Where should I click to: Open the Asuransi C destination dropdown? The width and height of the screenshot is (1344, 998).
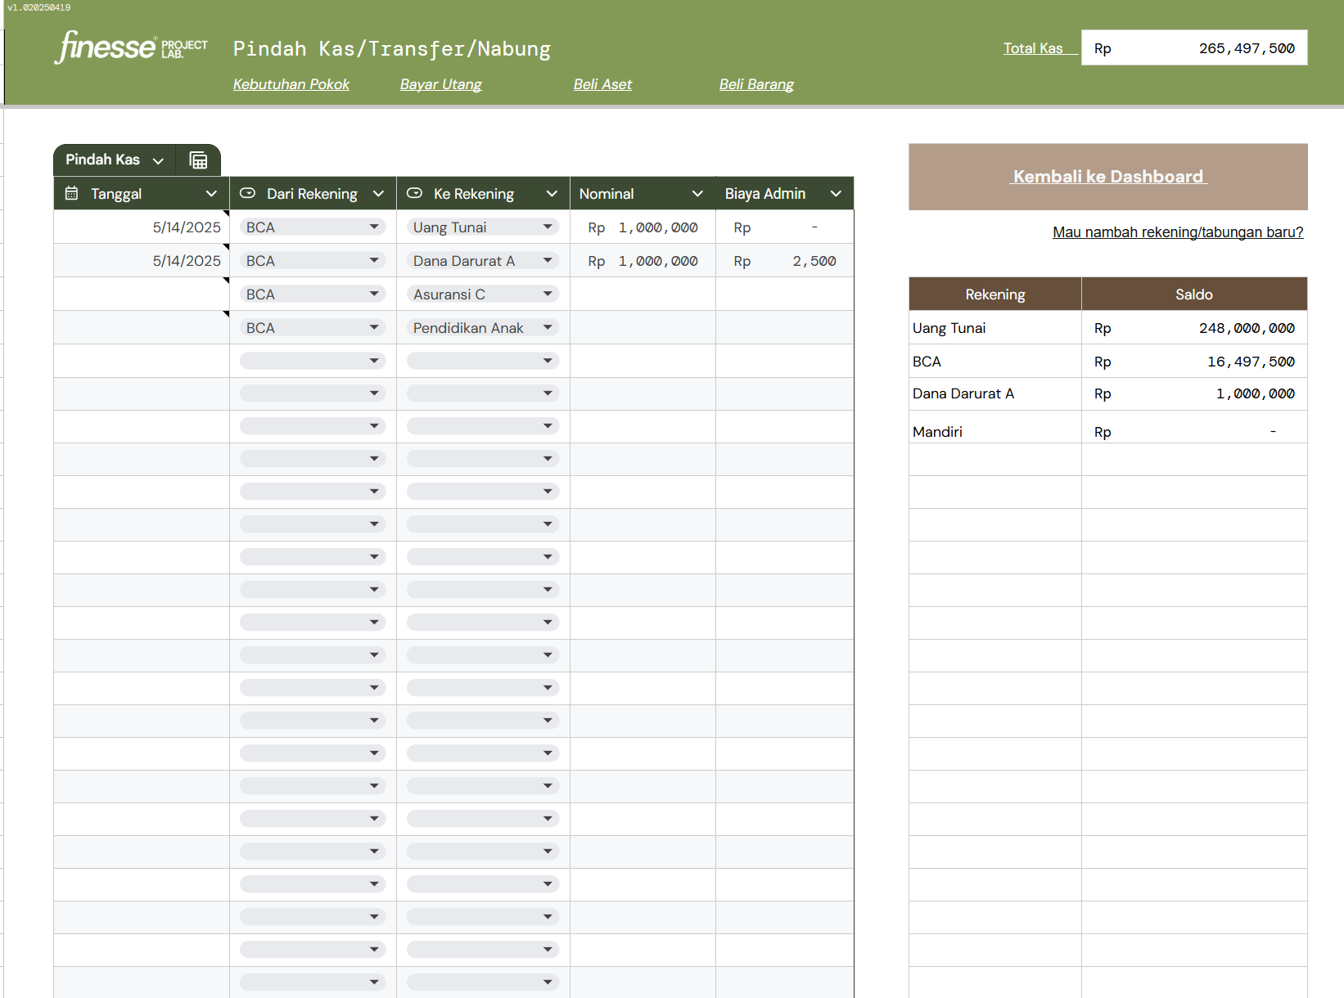tap(548, 294)
